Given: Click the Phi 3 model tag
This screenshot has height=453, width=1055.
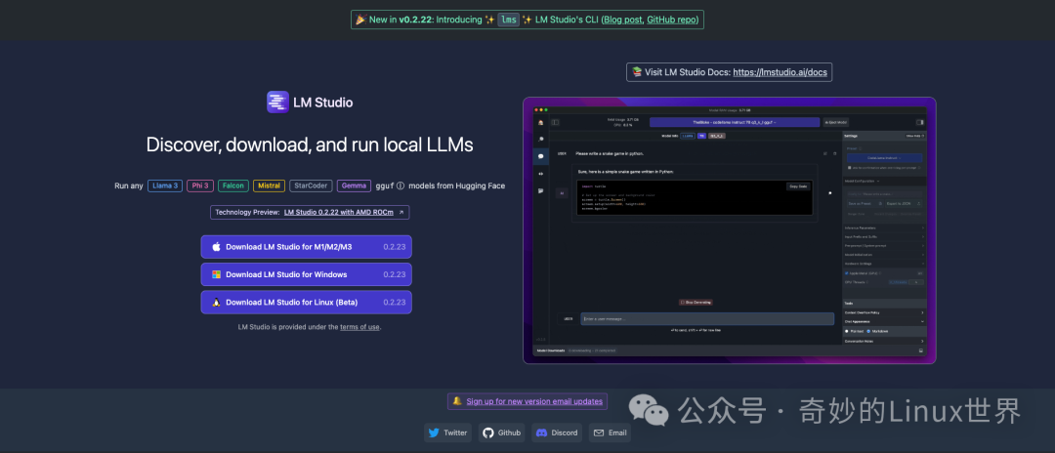Looking at the screenshot, I should coord(200,186).
